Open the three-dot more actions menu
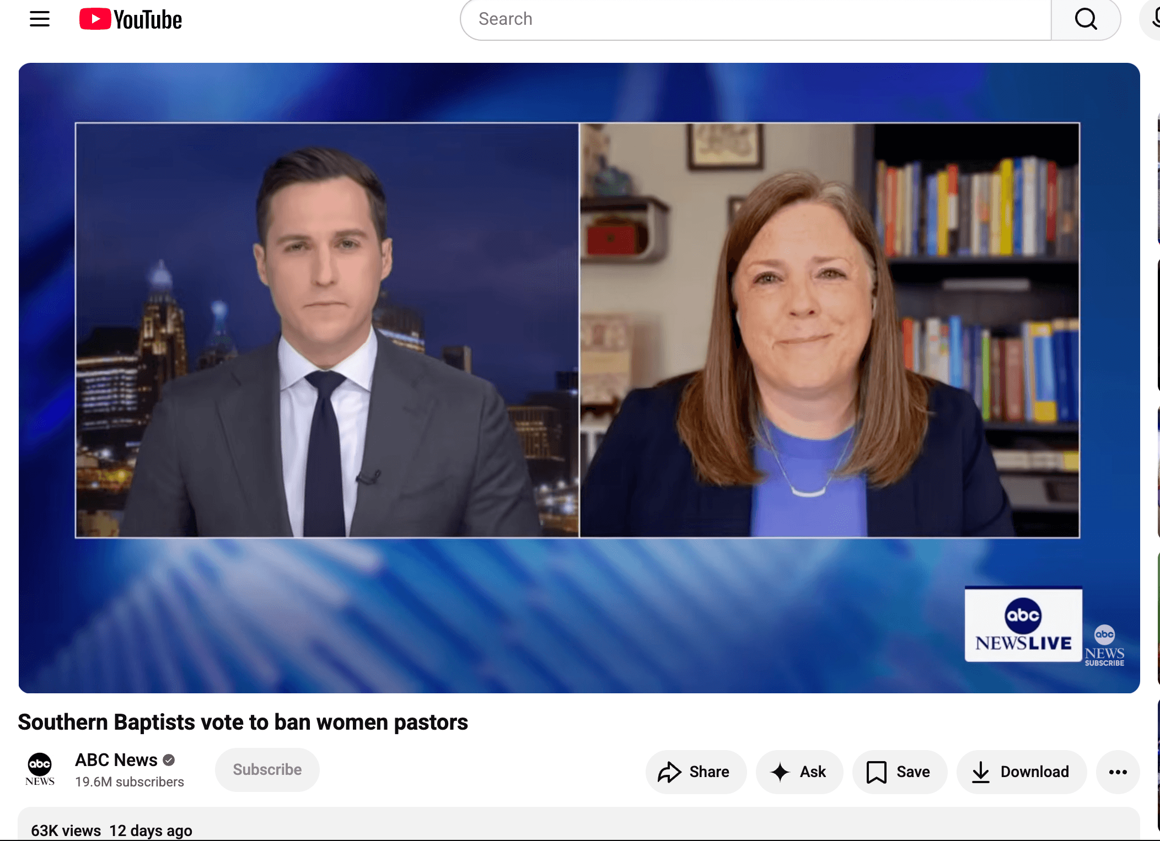 tap(1118, 772)
